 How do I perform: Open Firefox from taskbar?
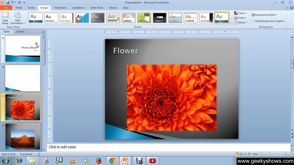pyautogui.click(x=99, y=161)
